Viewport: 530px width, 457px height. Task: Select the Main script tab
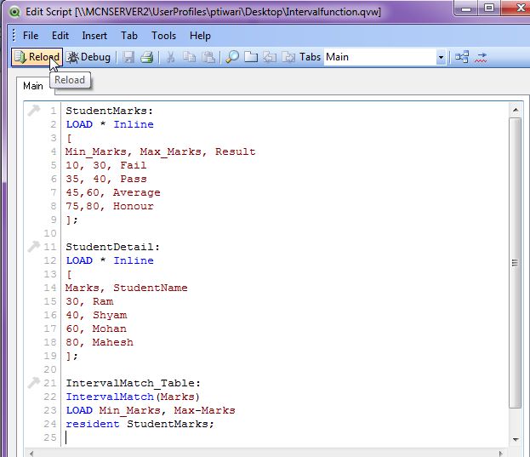coord(33,86)
